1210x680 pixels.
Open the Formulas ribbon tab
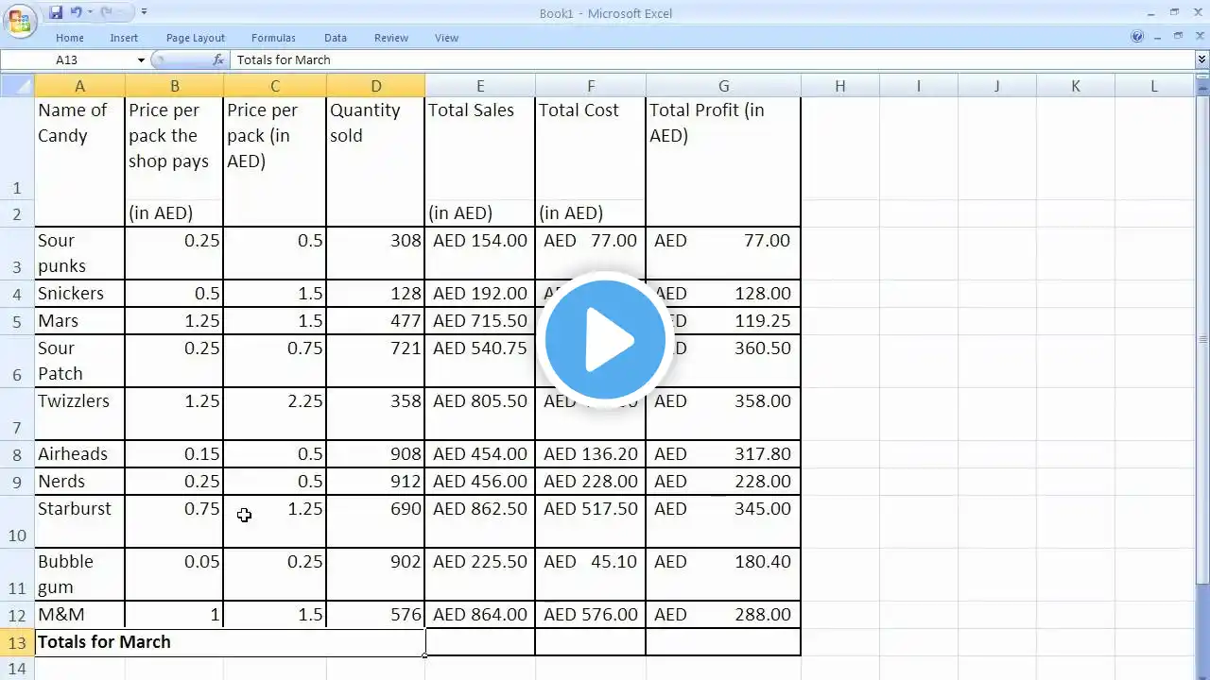tap(273, 38)
